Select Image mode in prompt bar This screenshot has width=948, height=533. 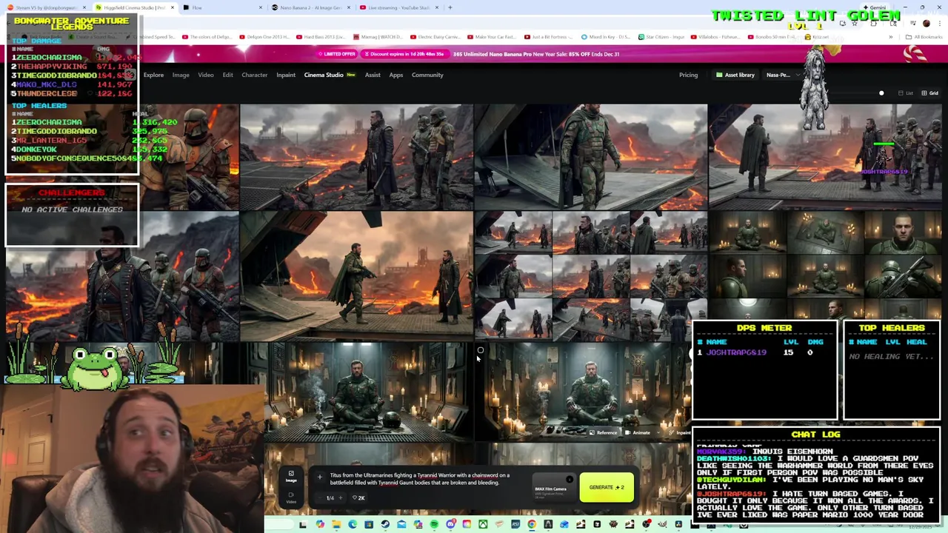tap(291, 477)
